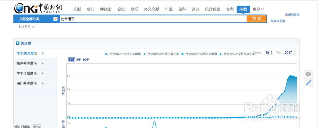Select the 10年 time range

[86, 60]
